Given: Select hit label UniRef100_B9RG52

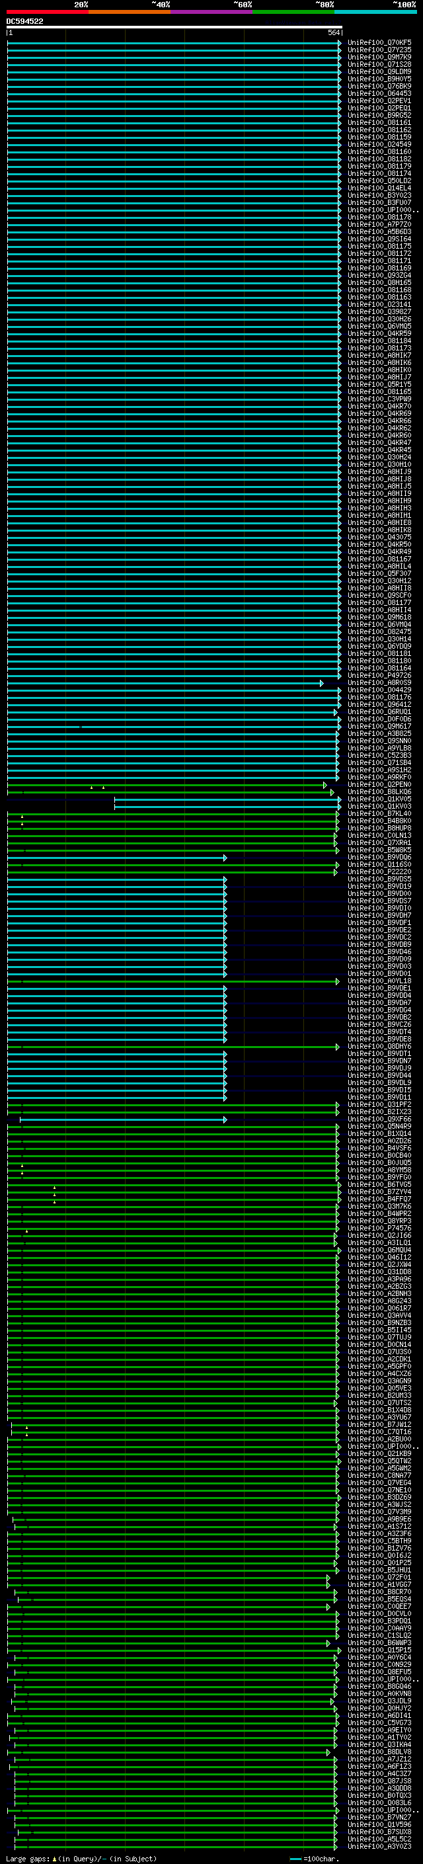Looking at the screenshot, I should [379, 115].
